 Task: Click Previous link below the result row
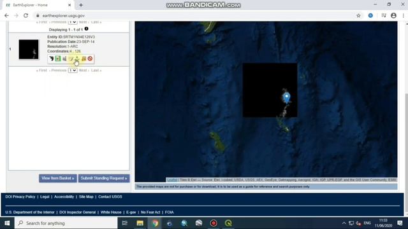(x=58, y=71)
